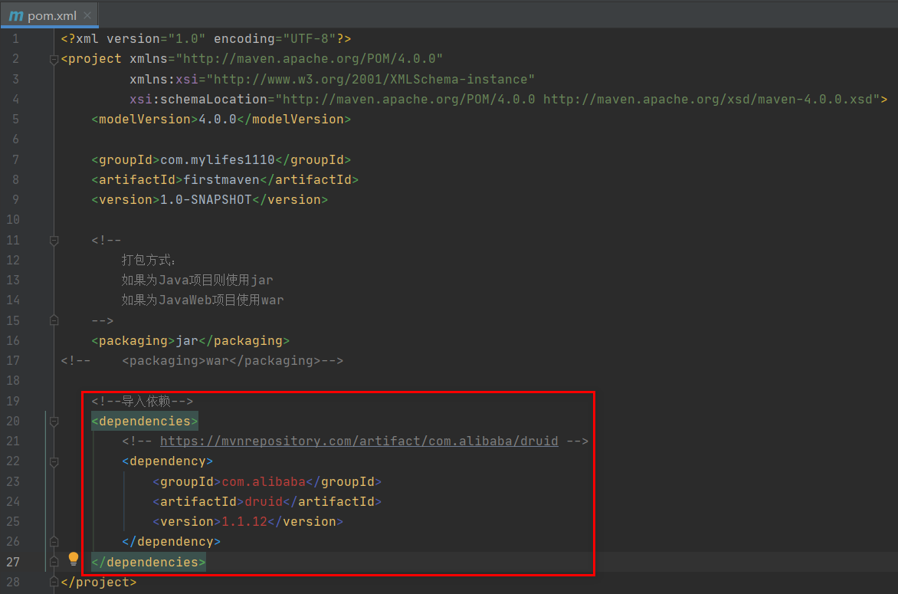
Task: Click the fold end marker on line 27
Action: coord(54,562)
